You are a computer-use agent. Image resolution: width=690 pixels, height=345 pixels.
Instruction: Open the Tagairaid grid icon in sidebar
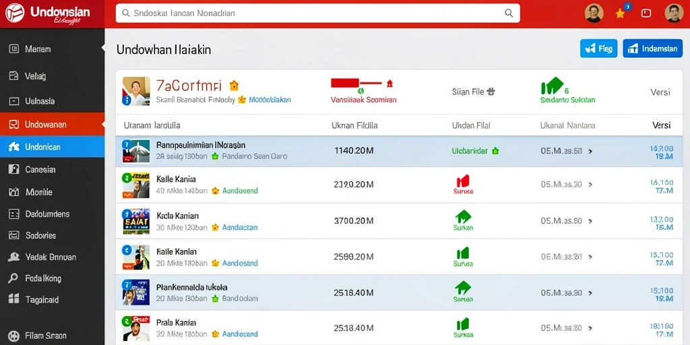(x=13, y=300)
